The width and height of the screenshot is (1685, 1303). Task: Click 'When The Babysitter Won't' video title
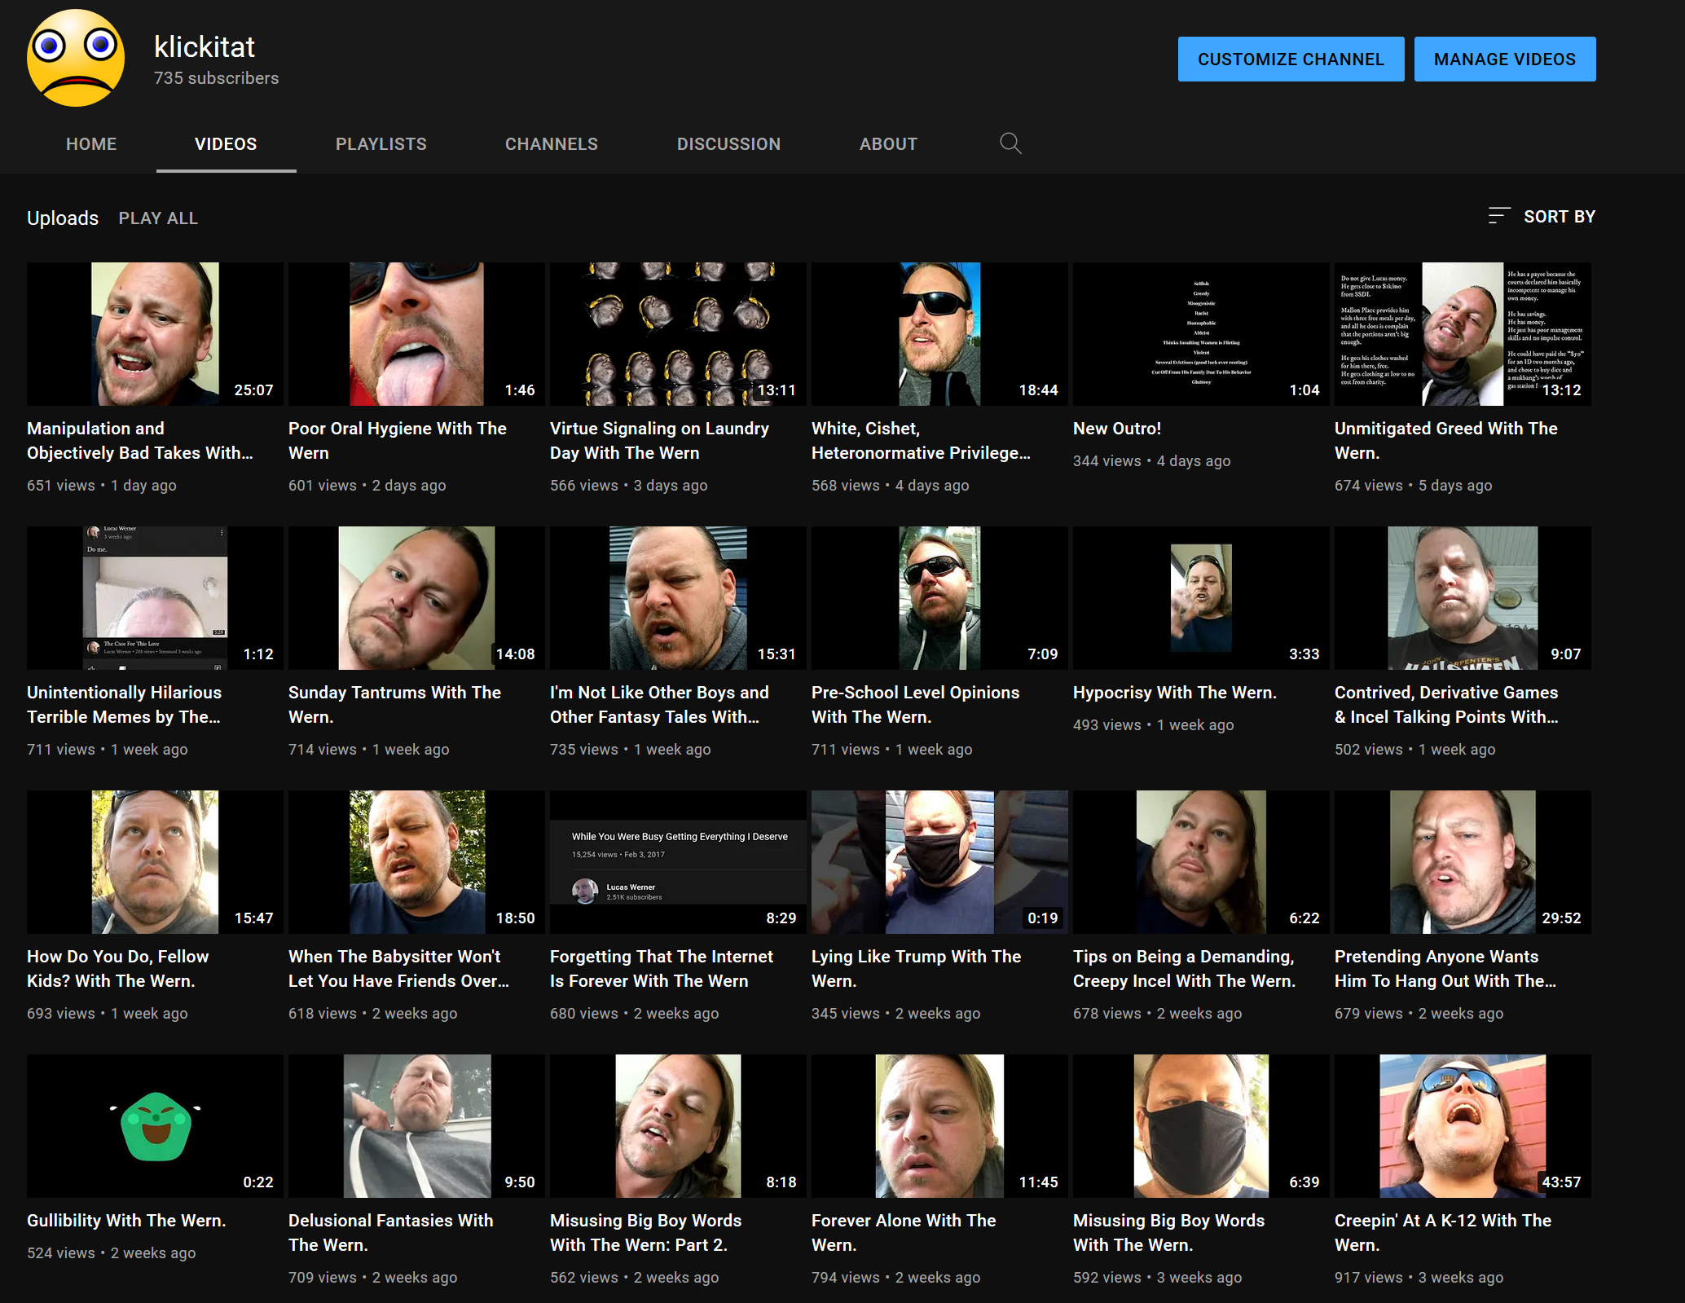(398, 969)
